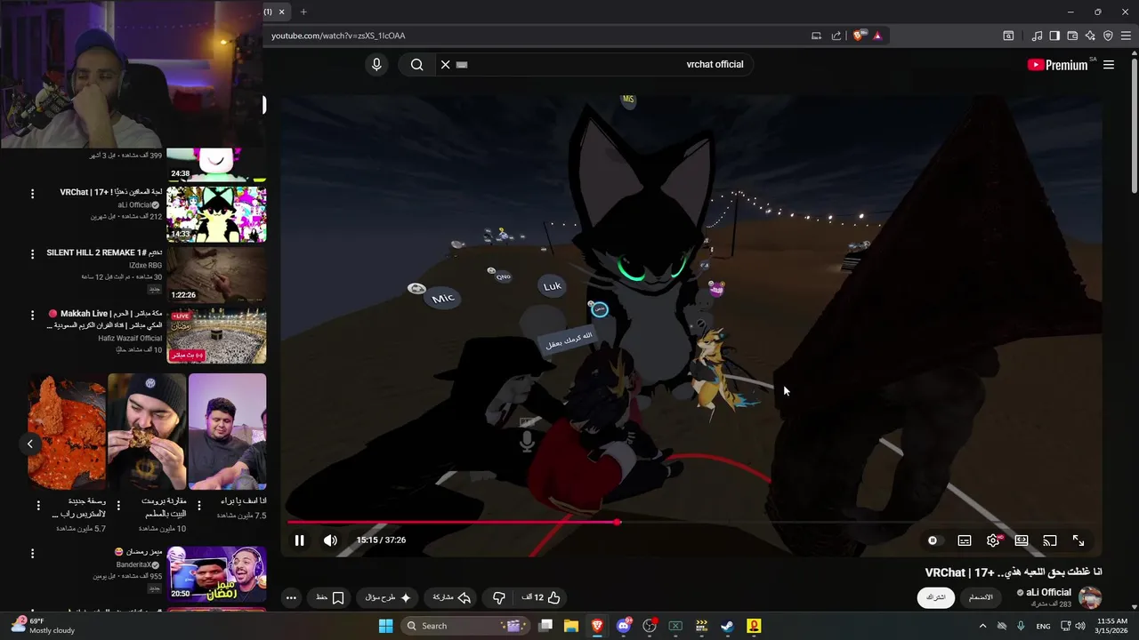
Task: Open the short showing a man eating
Action: [147, 431]
